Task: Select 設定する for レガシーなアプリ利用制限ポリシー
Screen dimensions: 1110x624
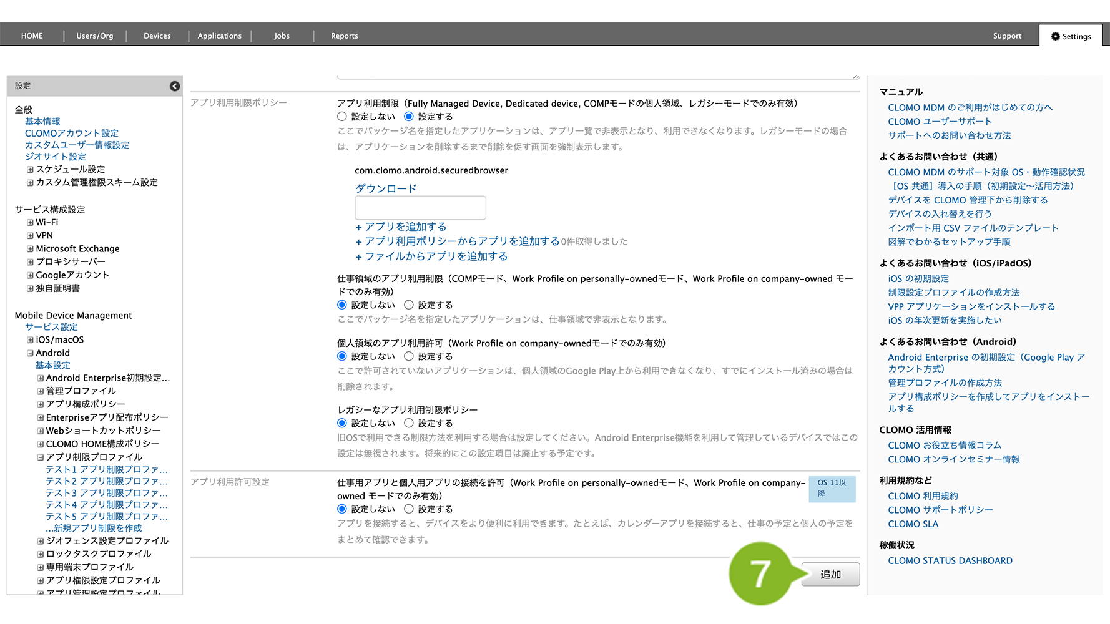Action: [409, 423]
